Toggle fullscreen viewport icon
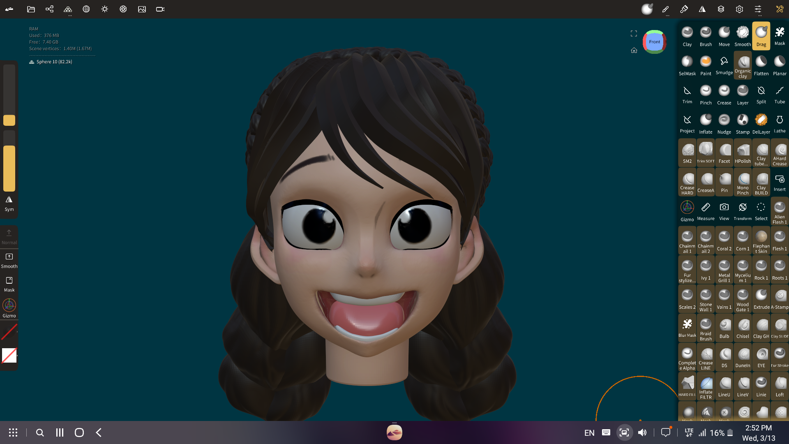The height and width of the screenshot is (444, 789). (x=634, y=34)
